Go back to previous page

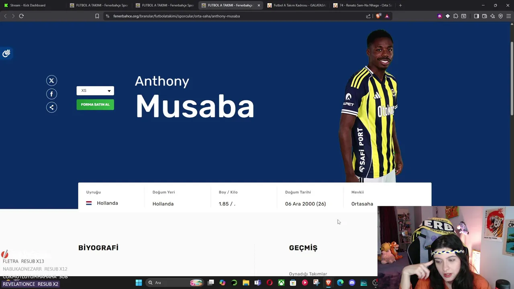[5, 16]
